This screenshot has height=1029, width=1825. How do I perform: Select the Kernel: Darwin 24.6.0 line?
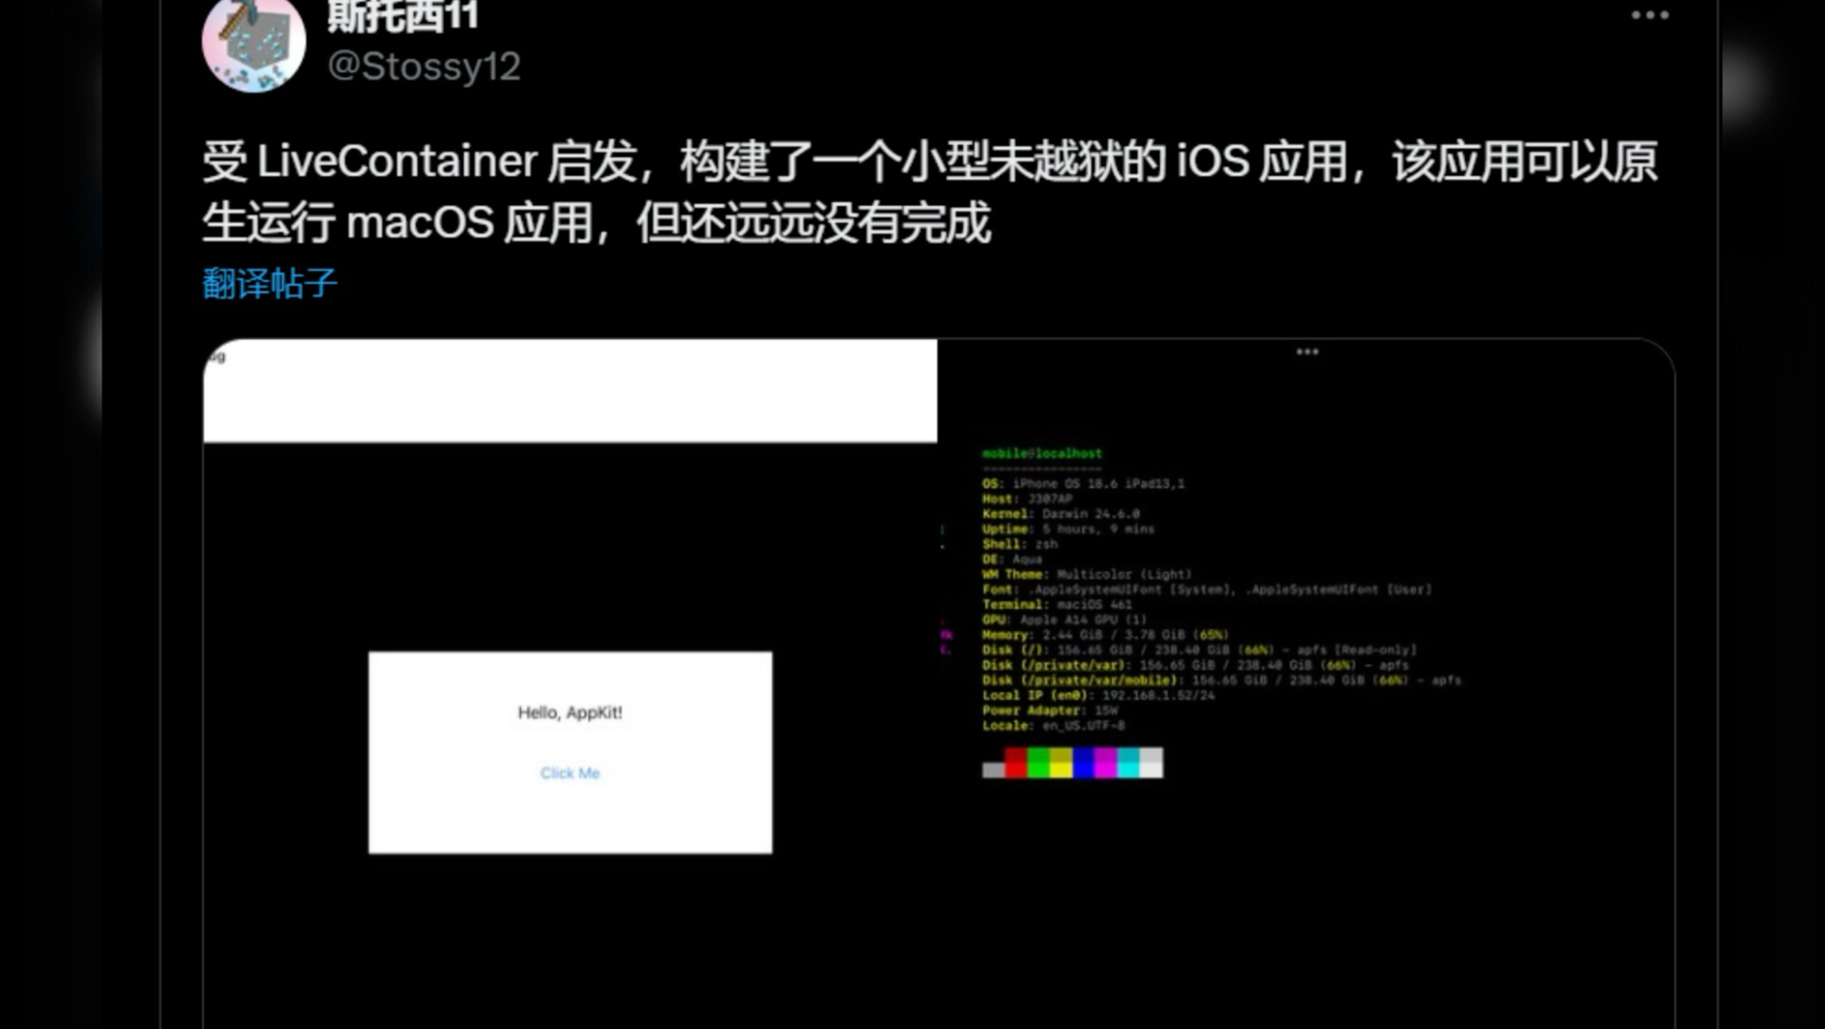pos(1061,514)
